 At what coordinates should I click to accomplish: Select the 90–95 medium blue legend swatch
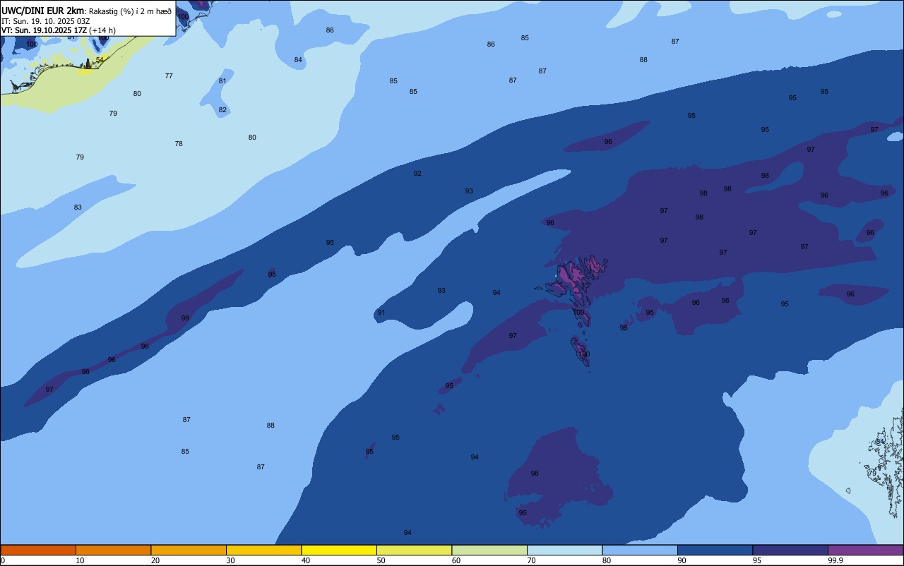[x=715, y=550]
